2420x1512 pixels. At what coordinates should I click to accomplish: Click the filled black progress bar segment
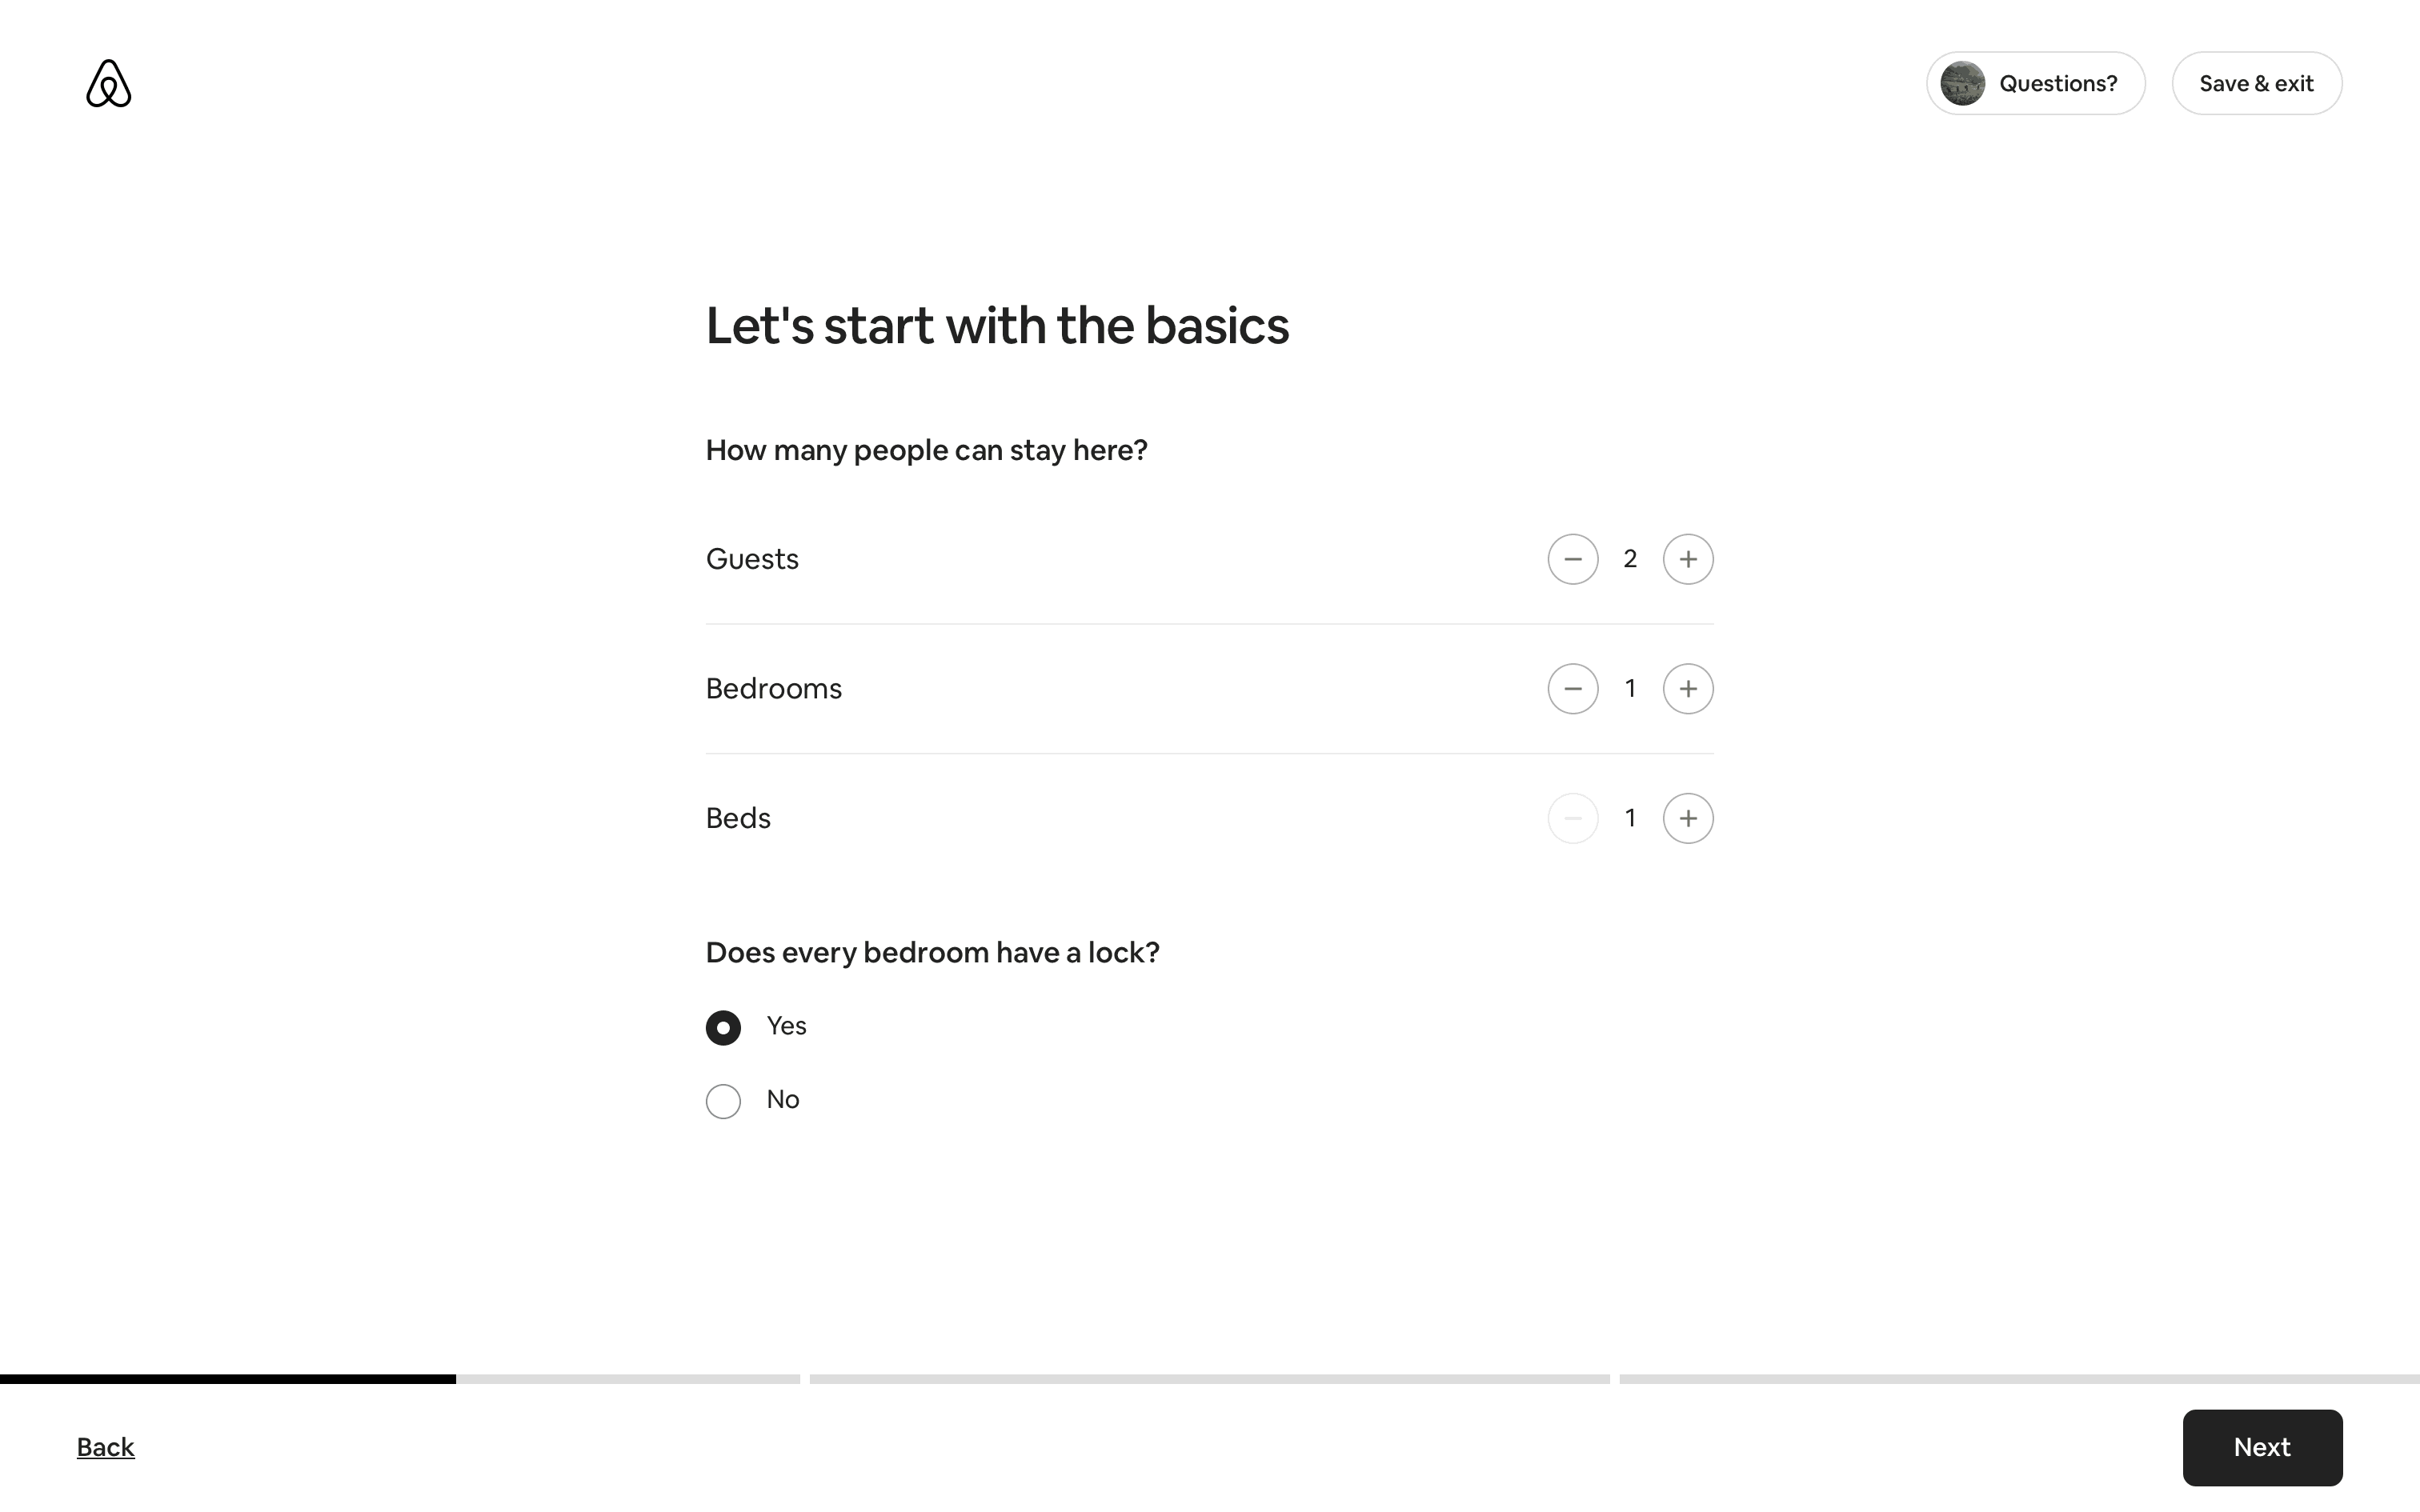pyautogui.click(x=228, y=1379)
